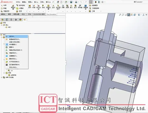Click the 运行 (Run) toolbar icon
Screen dimensions: 148x113
[53, 7]
